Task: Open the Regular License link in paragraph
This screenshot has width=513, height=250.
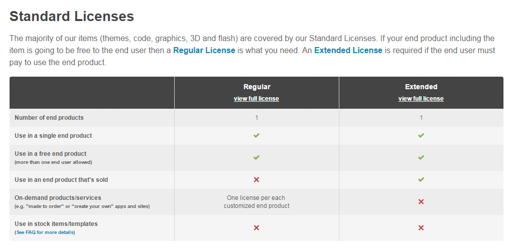Action: pyautogui.click(x=204, y=50)
